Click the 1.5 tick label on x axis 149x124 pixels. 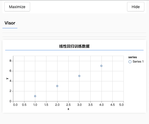(46, 105)
